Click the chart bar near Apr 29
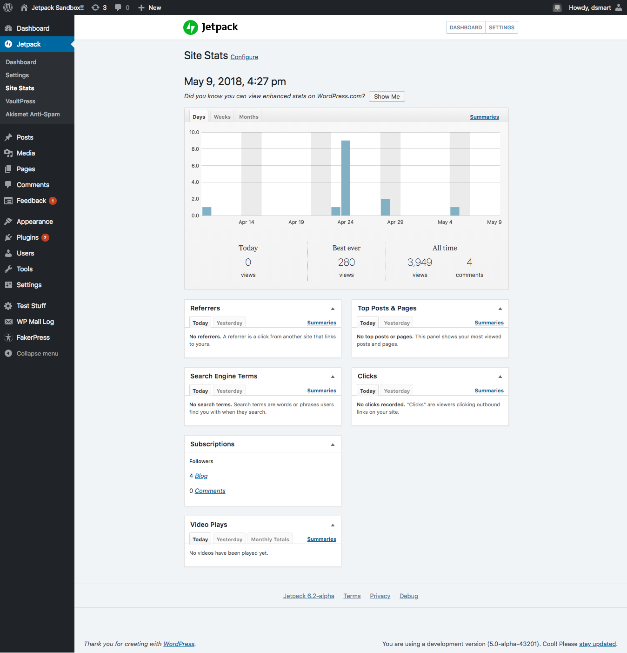 click(385, 207)
